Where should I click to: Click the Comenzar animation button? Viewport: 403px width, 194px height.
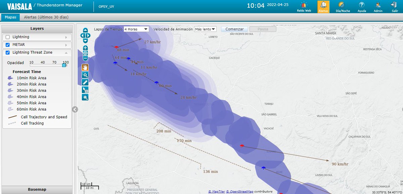[234, 29]
